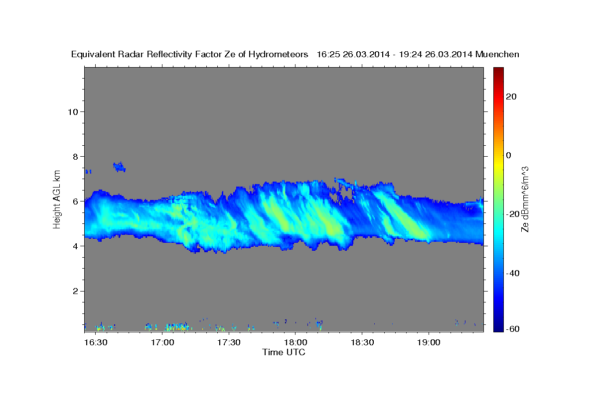Click the colorbar label '0'
Viewport: 598px width, 398px height.
click(x=508, y=155)
